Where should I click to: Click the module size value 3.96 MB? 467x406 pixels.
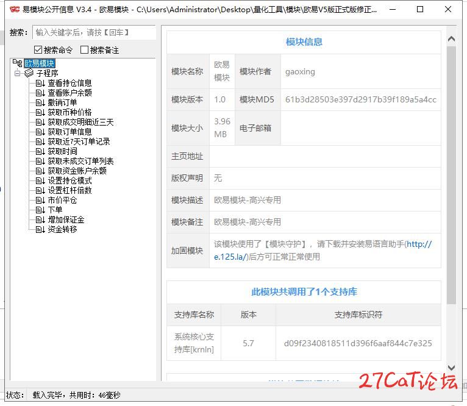coord(222,128)
